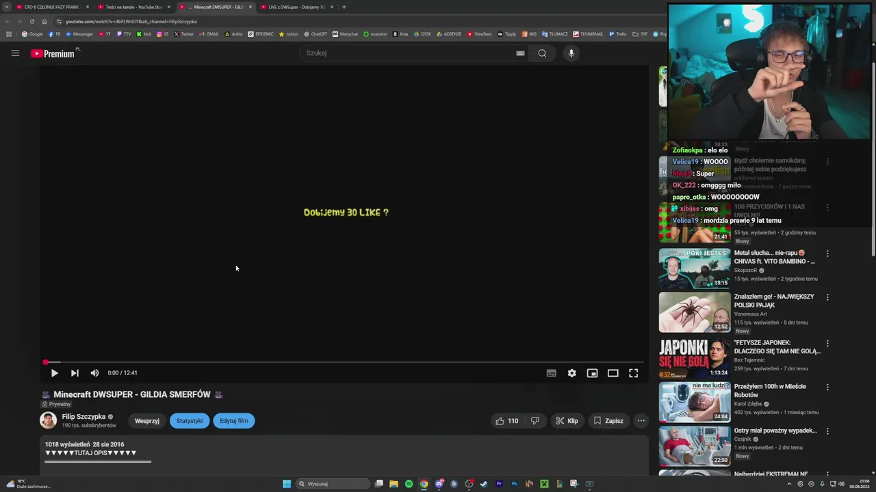Switch to miniplayer mode
Screen dimensions: 876x492
point(592,373)
